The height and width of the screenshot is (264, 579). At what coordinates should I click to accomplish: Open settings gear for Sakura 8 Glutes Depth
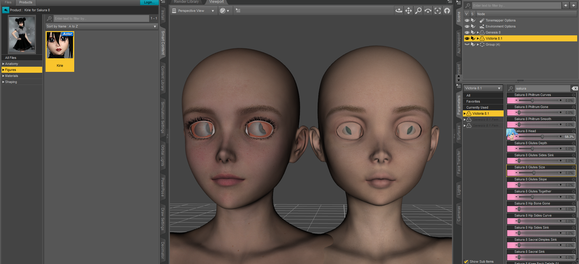click(x=574, y=143)
